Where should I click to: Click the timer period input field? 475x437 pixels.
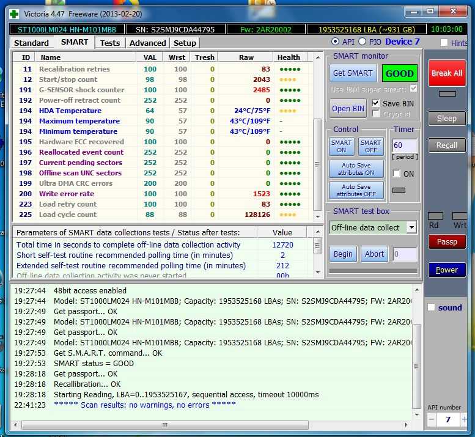point(404,146)
